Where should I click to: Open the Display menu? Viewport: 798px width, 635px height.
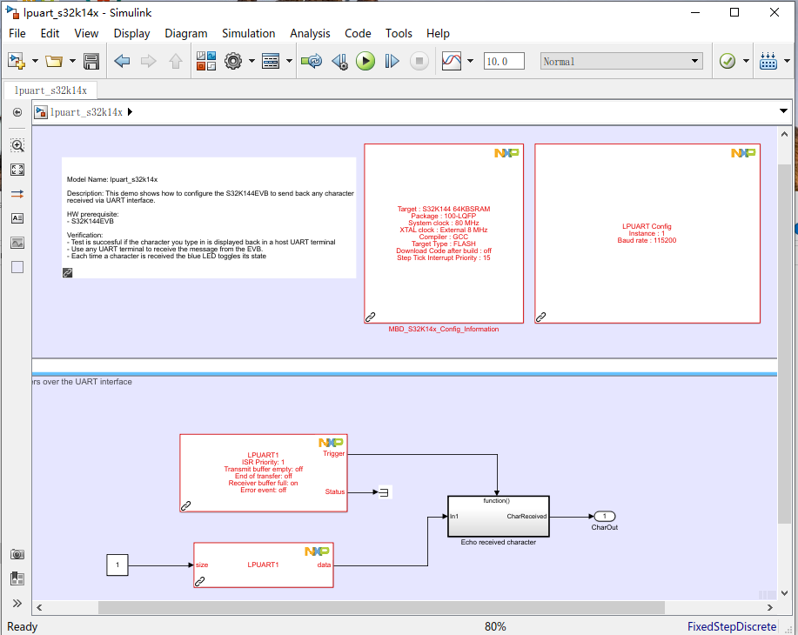pyautogui.click(x=131, y=34)
